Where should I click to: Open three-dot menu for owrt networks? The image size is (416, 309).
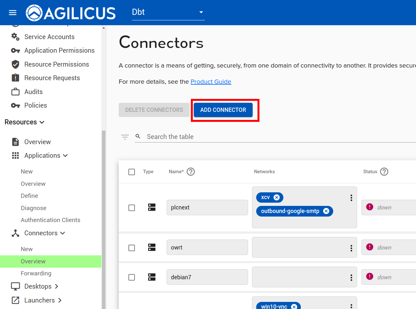351,248
